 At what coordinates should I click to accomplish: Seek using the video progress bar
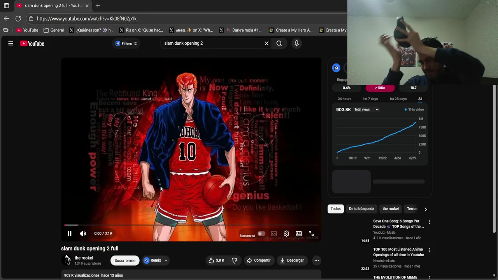pyautogui.click(x=191, y=225)
